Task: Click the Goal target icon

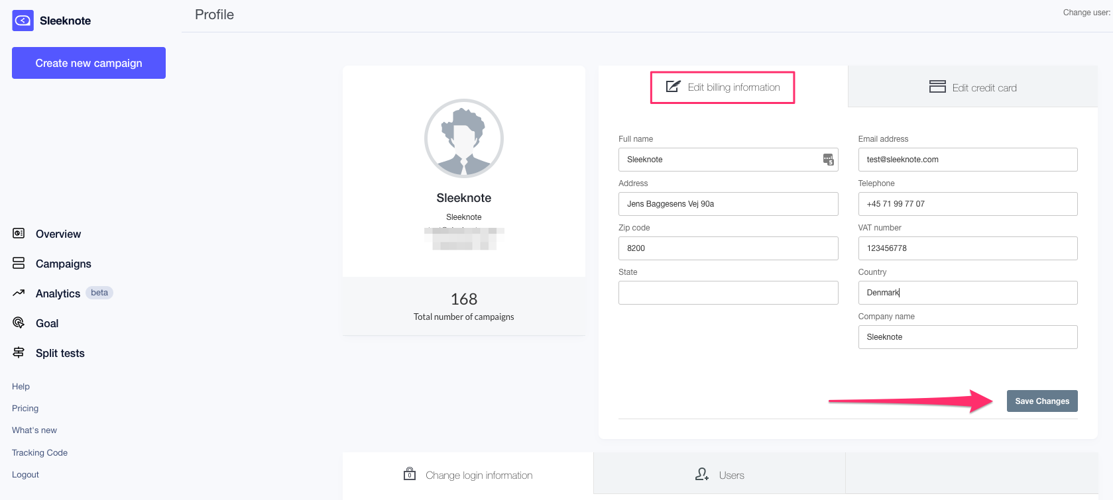Action: [19, 323]
